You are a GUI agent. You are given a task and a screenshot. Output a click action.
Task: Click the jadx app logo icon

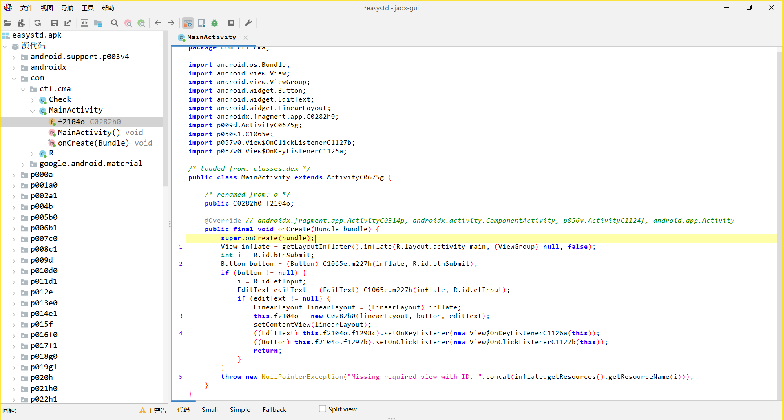(x=8, y=7)
